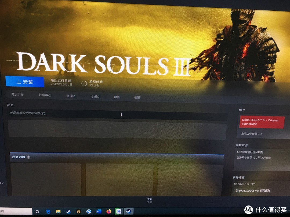Open the 社区中心 community hub tab

tap(45, 95)
